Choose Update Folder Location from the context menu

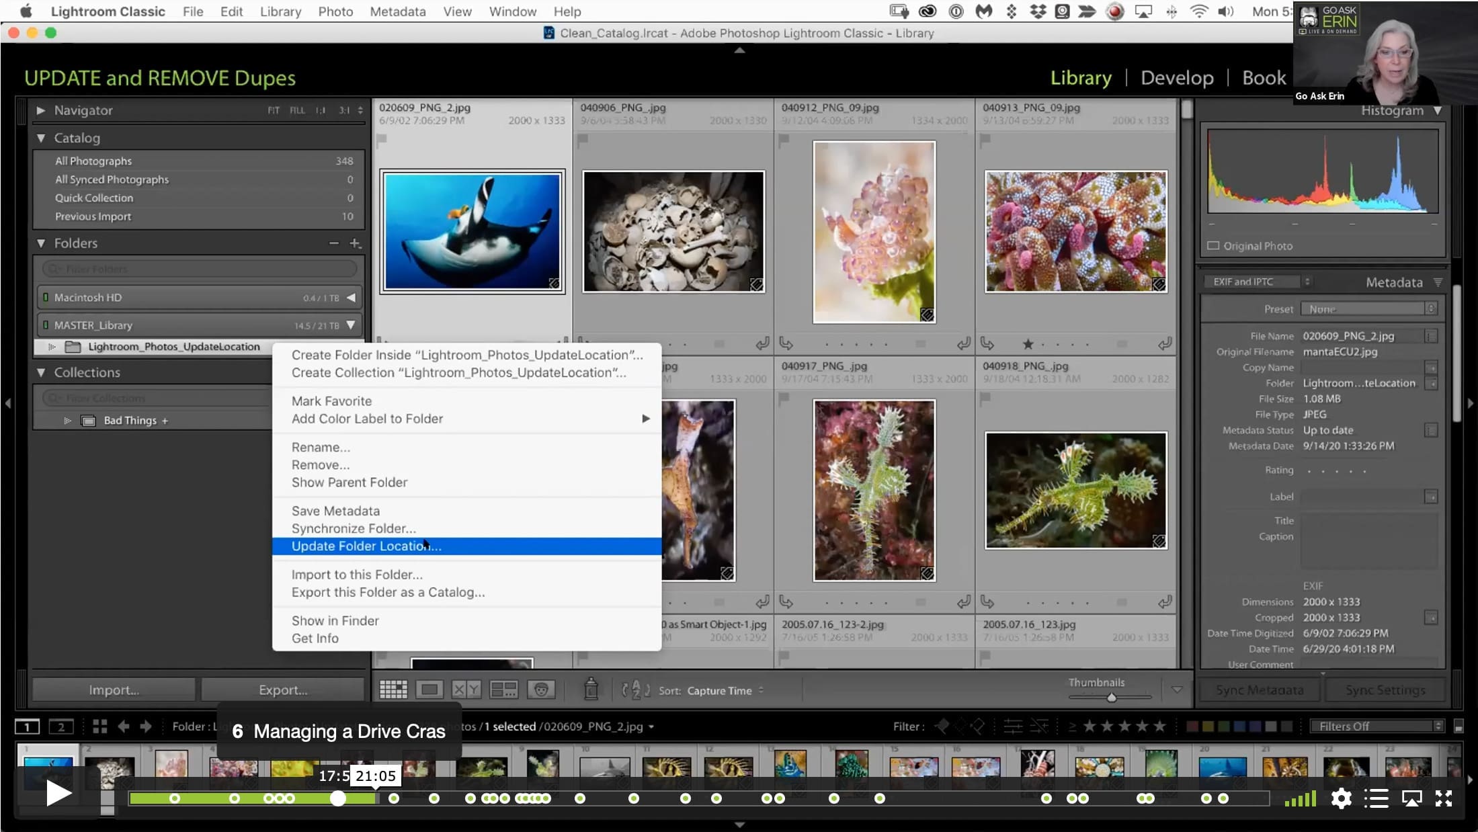click(466, 546)
